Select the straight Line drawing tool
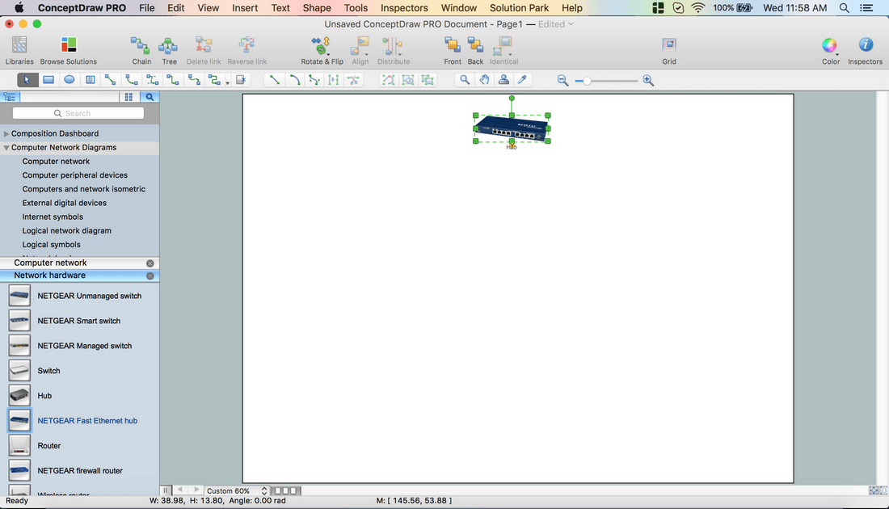This screenshot has width=889, height=509. point(275,80)
